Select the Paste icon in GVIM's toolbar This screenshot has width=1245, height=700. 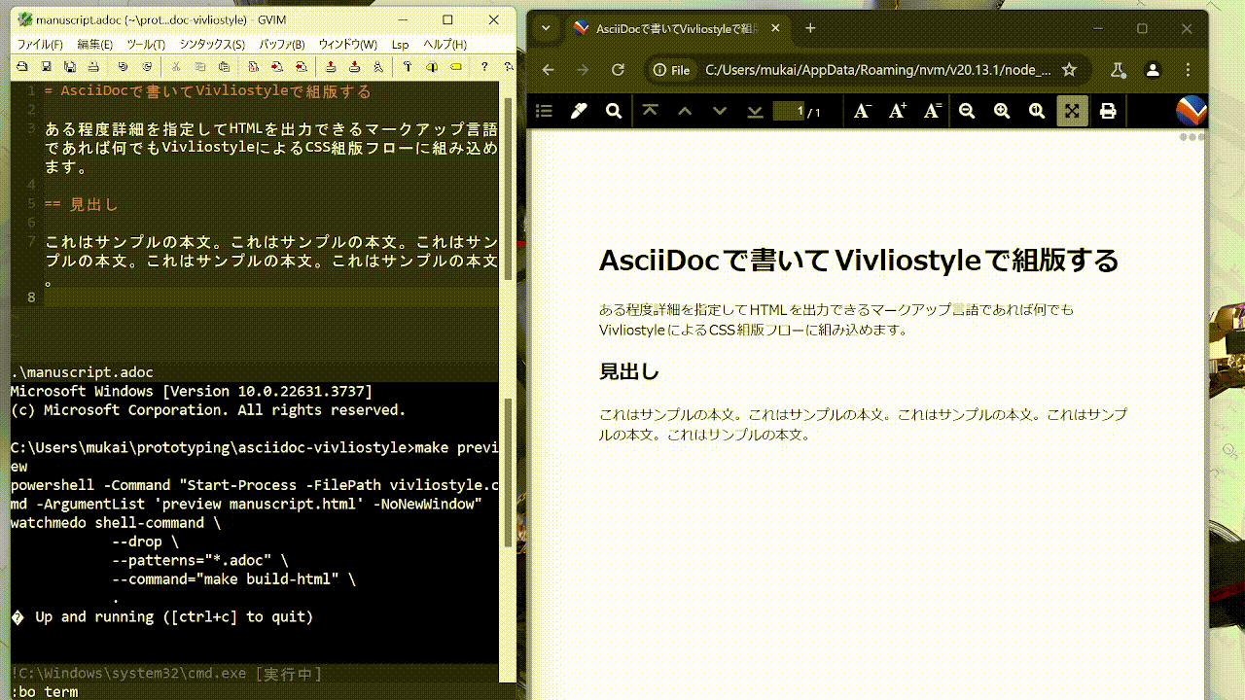[225, 66]
